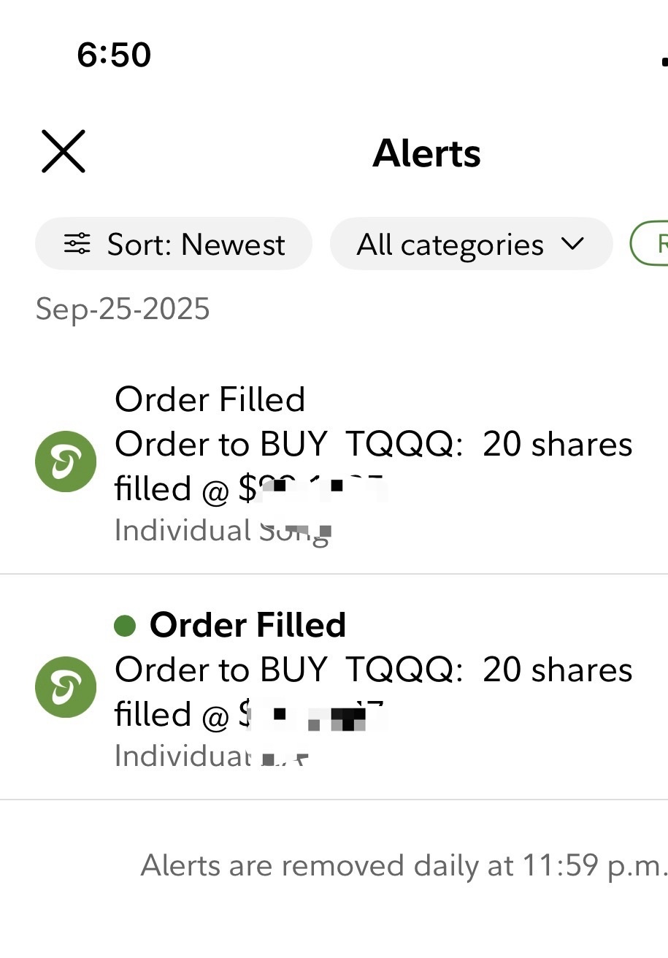This screenshot has width=668, height=958.
Task: Open the All categories dropdown
Action: [x=450, y=244]
